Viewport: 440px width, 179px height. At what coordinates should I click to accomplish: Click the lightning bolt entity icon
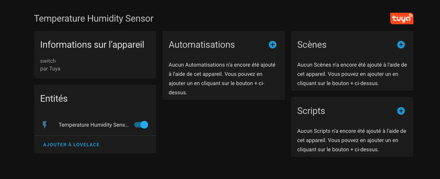coord(45,125)
